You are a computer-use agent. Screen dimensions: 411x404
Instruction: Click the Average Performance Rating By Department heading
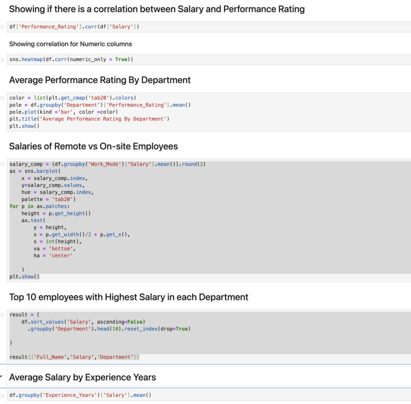click(x=100, y=80)
